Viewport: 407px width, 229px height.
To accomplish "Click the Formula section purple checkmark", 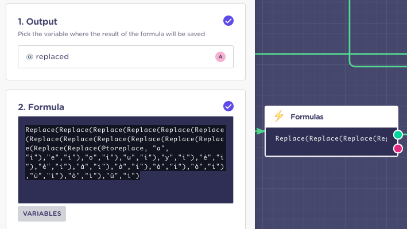I will coord(228,106).
